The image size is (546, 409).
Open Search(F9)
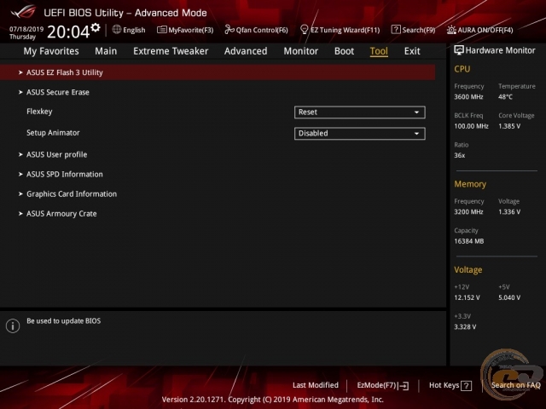click(x=413, y=30)
